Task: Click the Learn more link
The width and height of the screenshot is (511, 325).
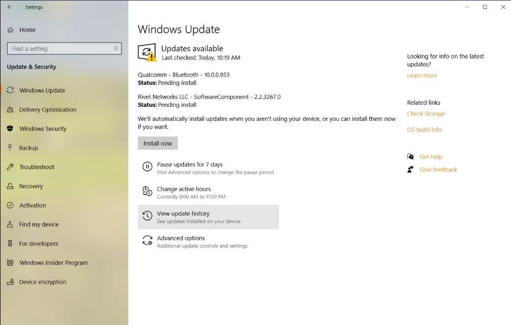Action: click(422, 75)
